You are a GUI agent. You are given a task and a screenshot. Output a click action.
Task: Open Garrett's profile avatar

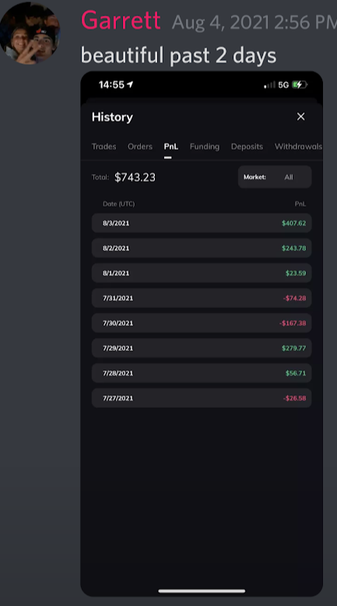point(30,34)
